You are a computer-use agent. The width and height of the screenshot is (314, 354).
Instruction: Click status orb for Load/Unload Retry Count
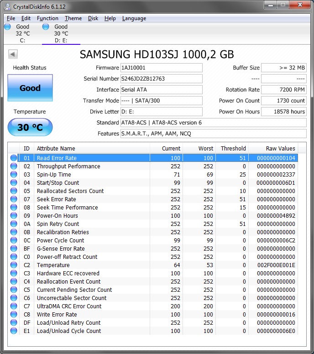coord(14,322)
